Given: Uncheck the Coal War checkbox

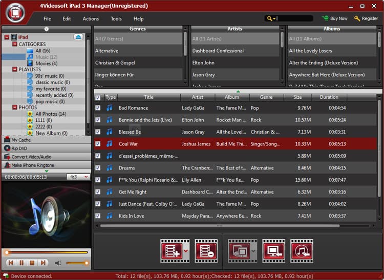Looking at the screenshot, I should [x=98, y=144].
